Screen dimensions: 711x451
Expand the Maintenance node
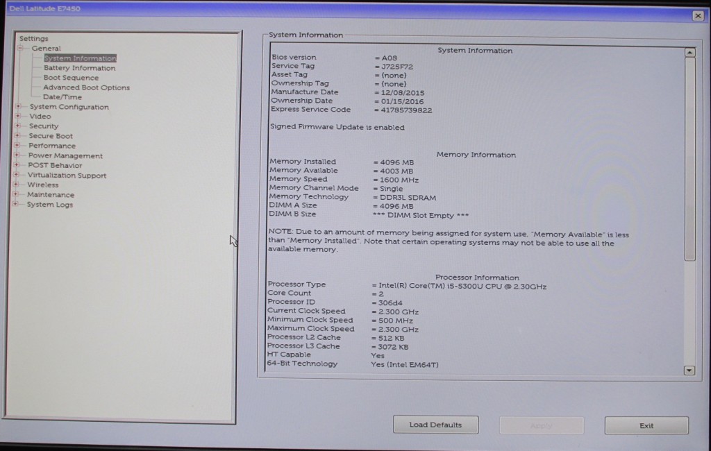pos(16,194)
